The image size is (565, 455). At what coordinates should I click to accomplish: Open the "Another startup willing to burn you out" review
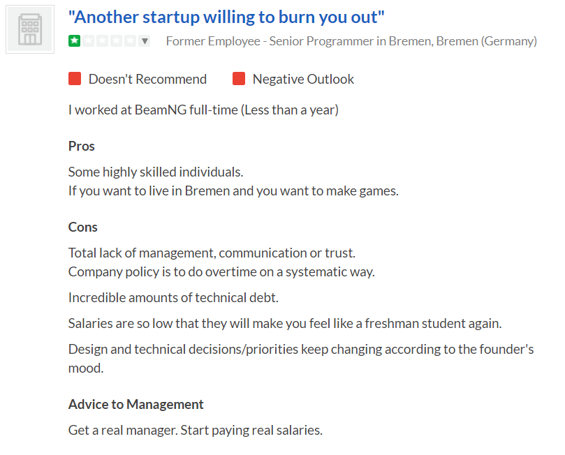[226, 17]
